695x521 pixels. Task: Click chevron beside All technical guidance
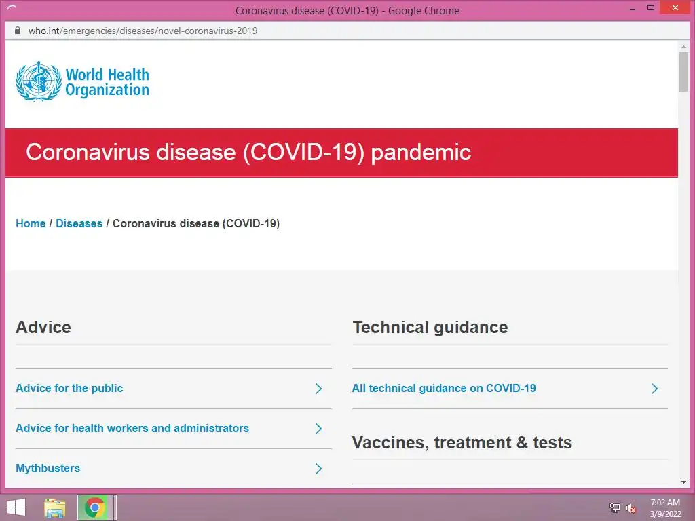click(x=654, y=389)
